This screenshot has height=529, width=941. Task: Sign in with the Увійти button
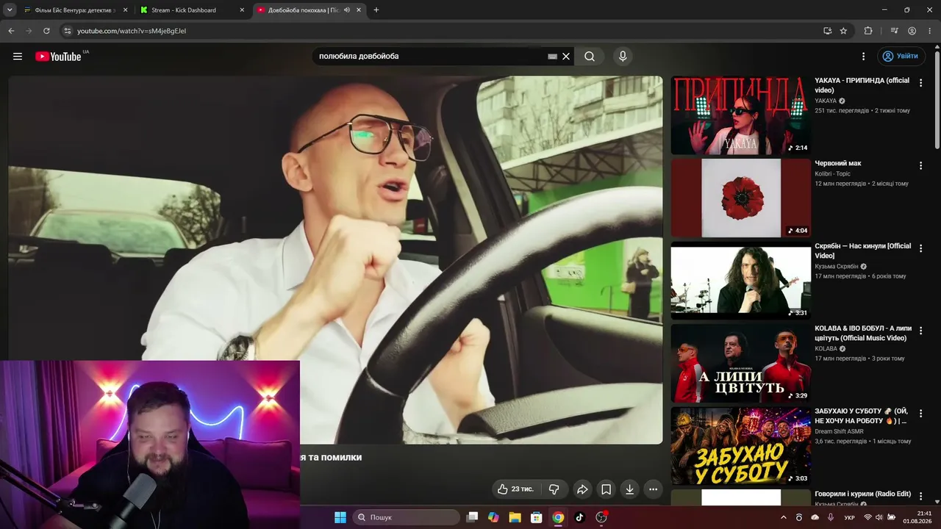pyautogui.click(x=900, y=57)
